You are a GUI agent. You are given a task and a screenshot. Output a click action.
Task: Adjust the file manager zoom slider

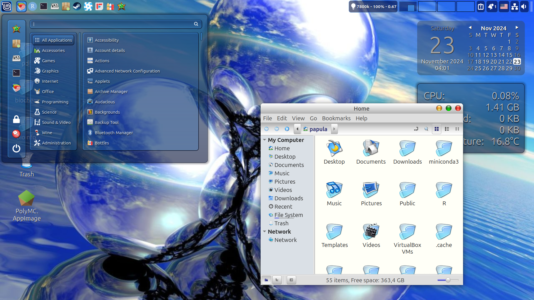(x=448, y=280)
